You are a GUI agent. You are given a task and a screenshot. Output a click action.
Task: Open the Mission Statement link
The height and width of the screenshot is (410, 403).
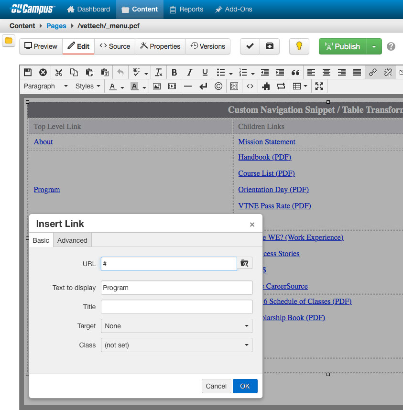[x=266, y=142]
